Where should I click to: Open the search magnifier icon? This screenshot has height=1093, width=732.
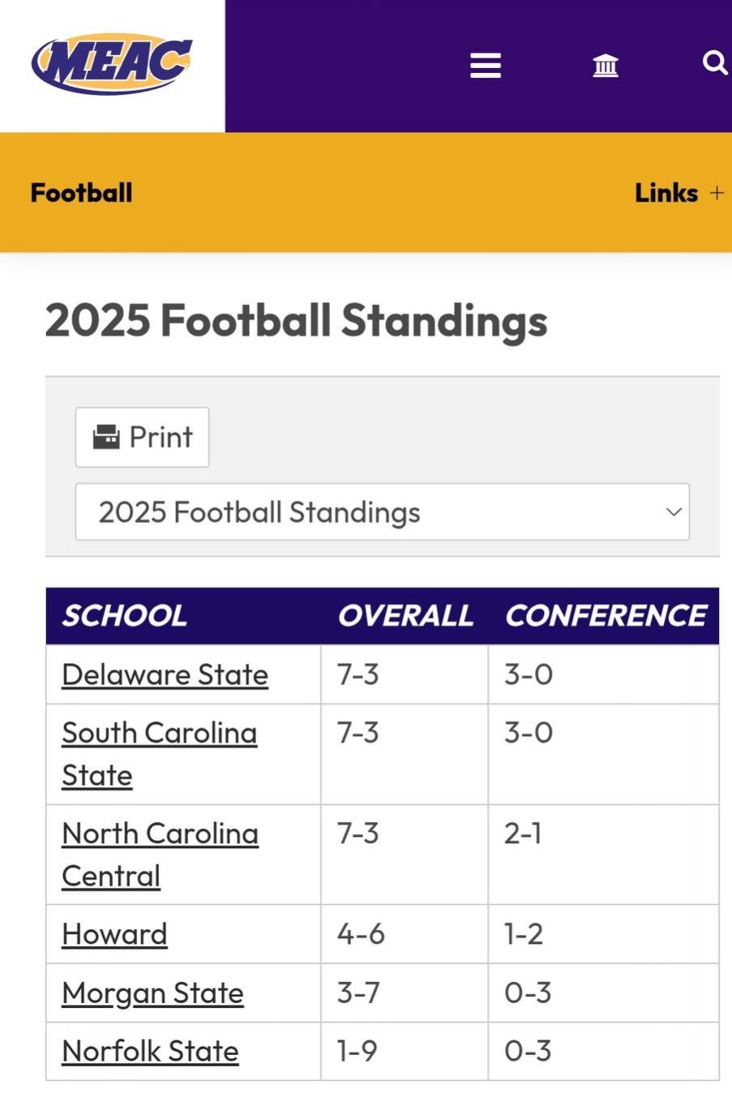(714, 62)
